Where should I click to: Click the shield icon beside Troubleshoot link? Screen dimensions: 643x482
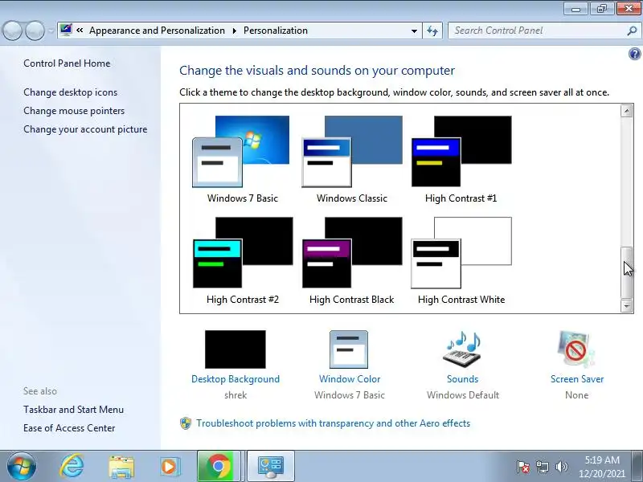(x=186, y=423)
